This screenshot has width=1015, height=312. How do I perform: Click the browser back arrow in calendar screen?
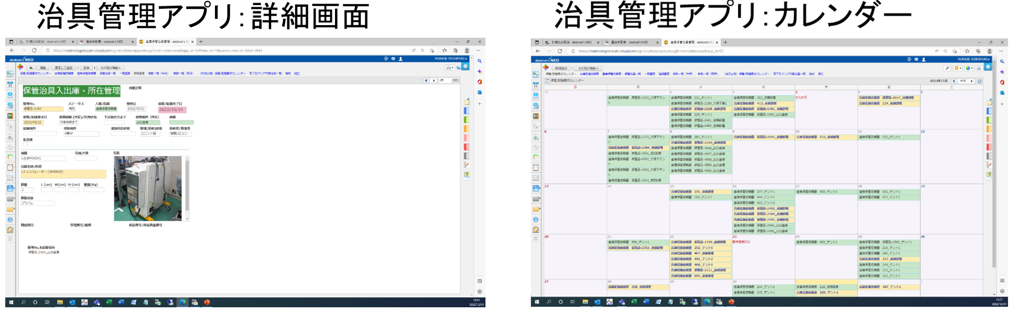[537, 51]
